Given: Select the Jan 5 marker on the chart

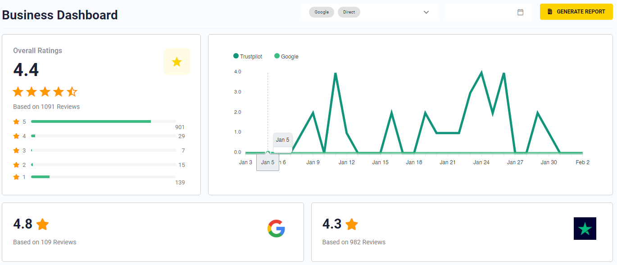Looking at the screenshot, I should tap(268, 152).
